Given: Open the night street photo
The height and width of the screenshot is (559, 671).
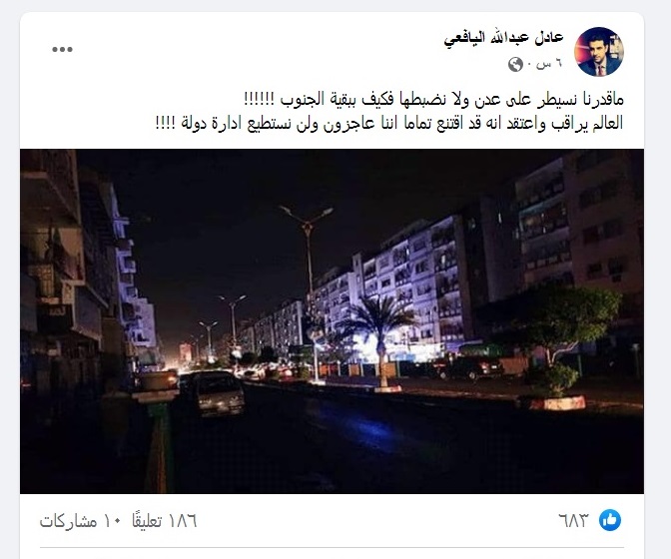Looking at the screenshot, I should [332, 321].
